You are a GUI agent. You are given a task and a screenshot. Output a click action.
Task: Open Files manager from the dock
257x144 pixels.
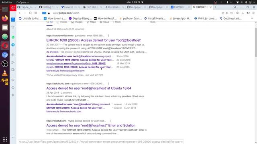pyautogui.click(x=5, y=28)
